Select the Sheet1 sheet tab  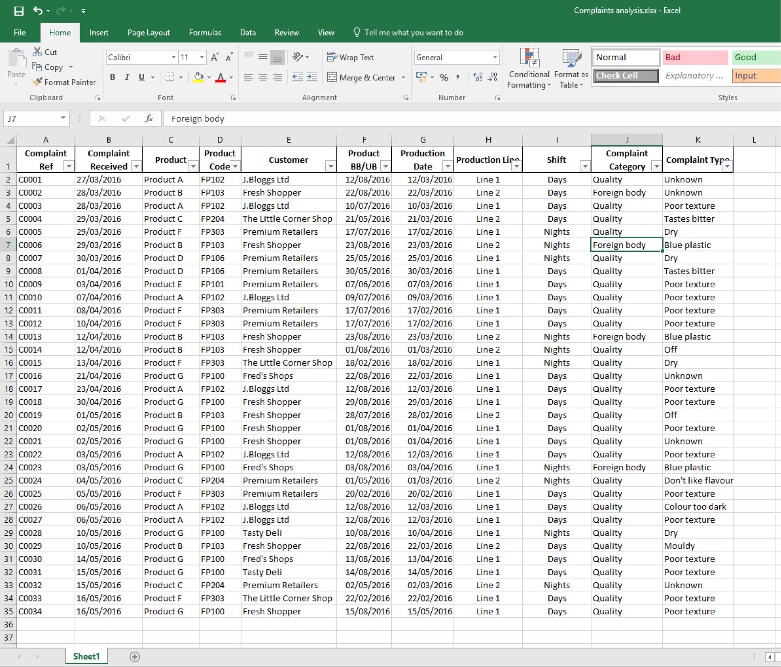point(86,656)
